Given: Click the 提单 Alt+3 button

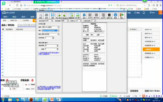Looking at the screenshot, I should (x=151, y=37).
